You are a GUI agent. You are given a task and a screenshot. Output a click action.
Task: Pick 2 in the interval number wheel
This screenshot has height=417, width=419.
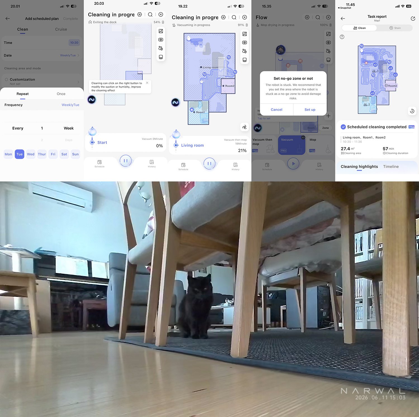tap(42, 140)
